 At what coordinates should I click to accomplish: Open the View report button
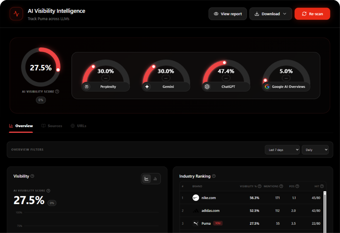tap(228, 14)
